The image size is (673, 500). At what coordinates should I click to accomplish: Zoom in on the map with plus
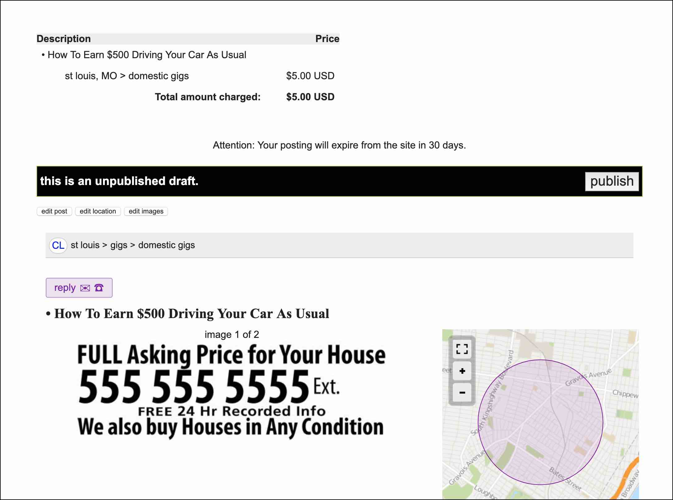pyautogui.click(x=462, y=371)
